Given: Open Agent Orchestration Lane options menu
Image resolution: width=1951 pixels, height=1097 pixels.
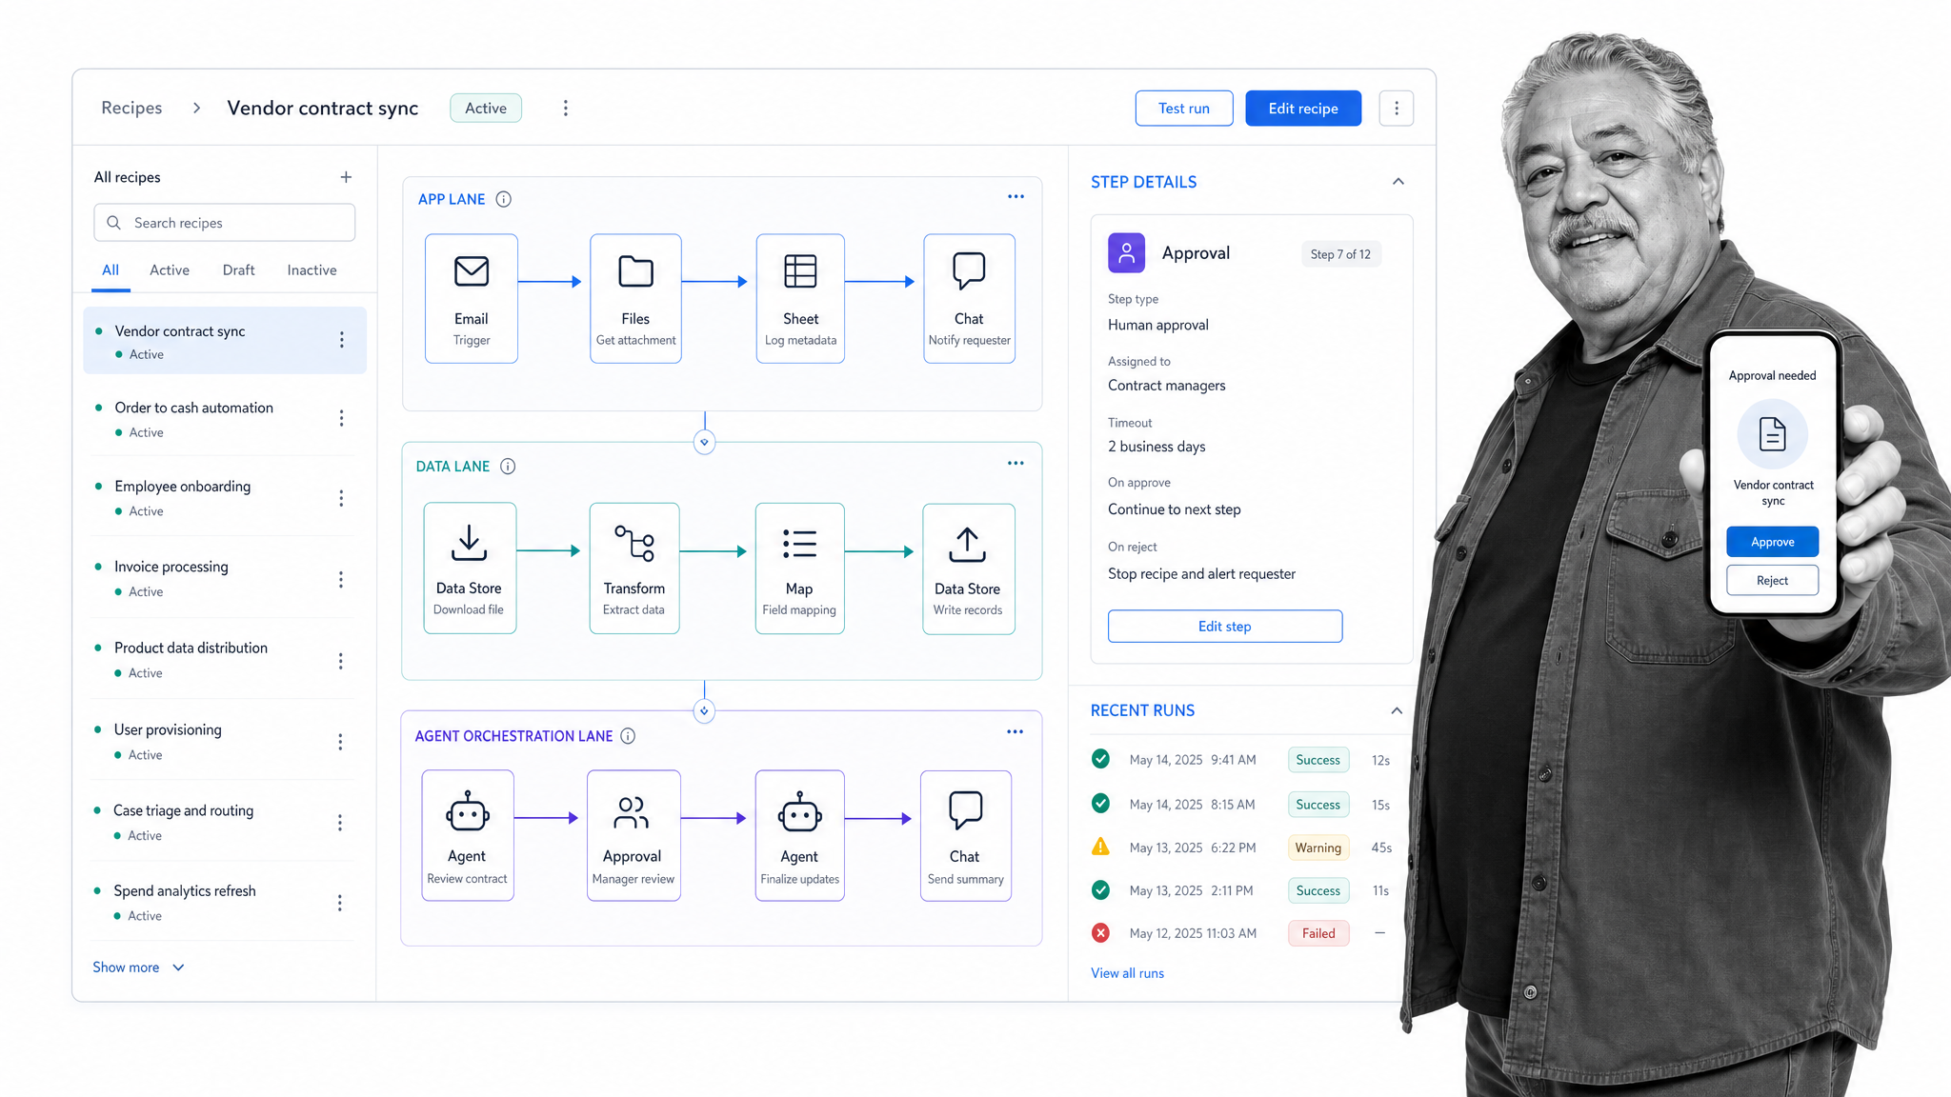Looking at the screenshot, I should coord(1015,731).
